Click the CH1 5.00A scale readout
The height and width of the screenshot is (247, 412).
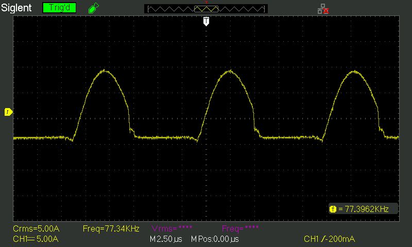[x=36, y=239]
